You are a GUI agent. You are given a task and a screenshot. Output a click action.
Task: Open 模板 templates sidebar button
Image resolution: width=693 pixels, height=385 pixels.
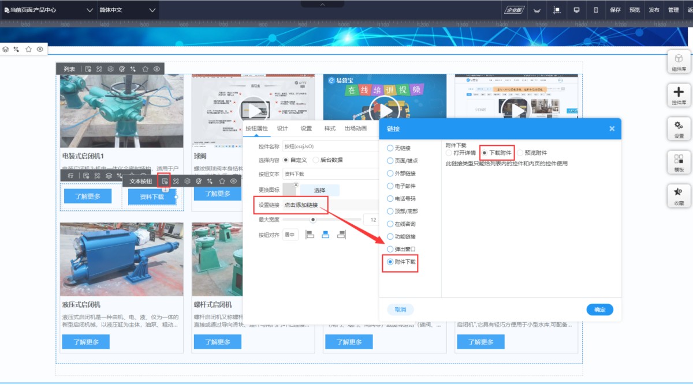click(679, 162)
